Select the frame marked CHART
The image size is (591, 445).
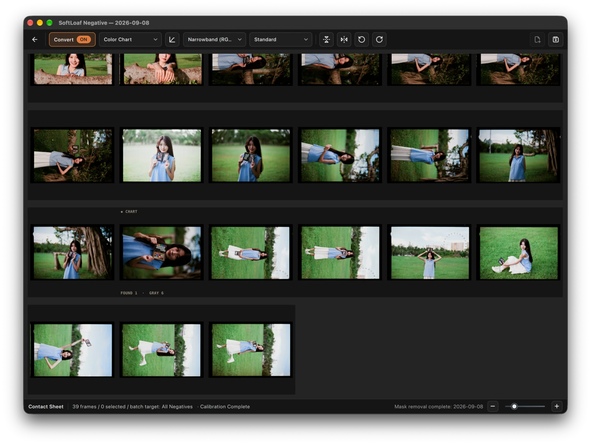[161, 253]
